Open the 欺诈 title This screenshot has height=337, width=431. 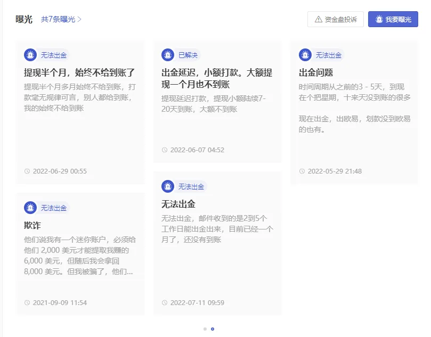click(32, 226)
